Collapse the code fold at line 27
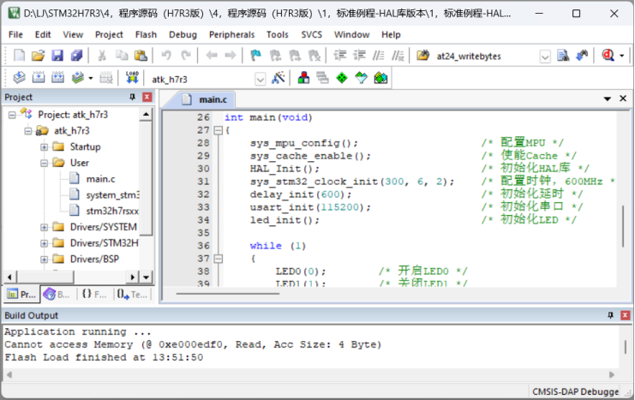The width and height of the screenshot is (635, 400). (217, 130)
